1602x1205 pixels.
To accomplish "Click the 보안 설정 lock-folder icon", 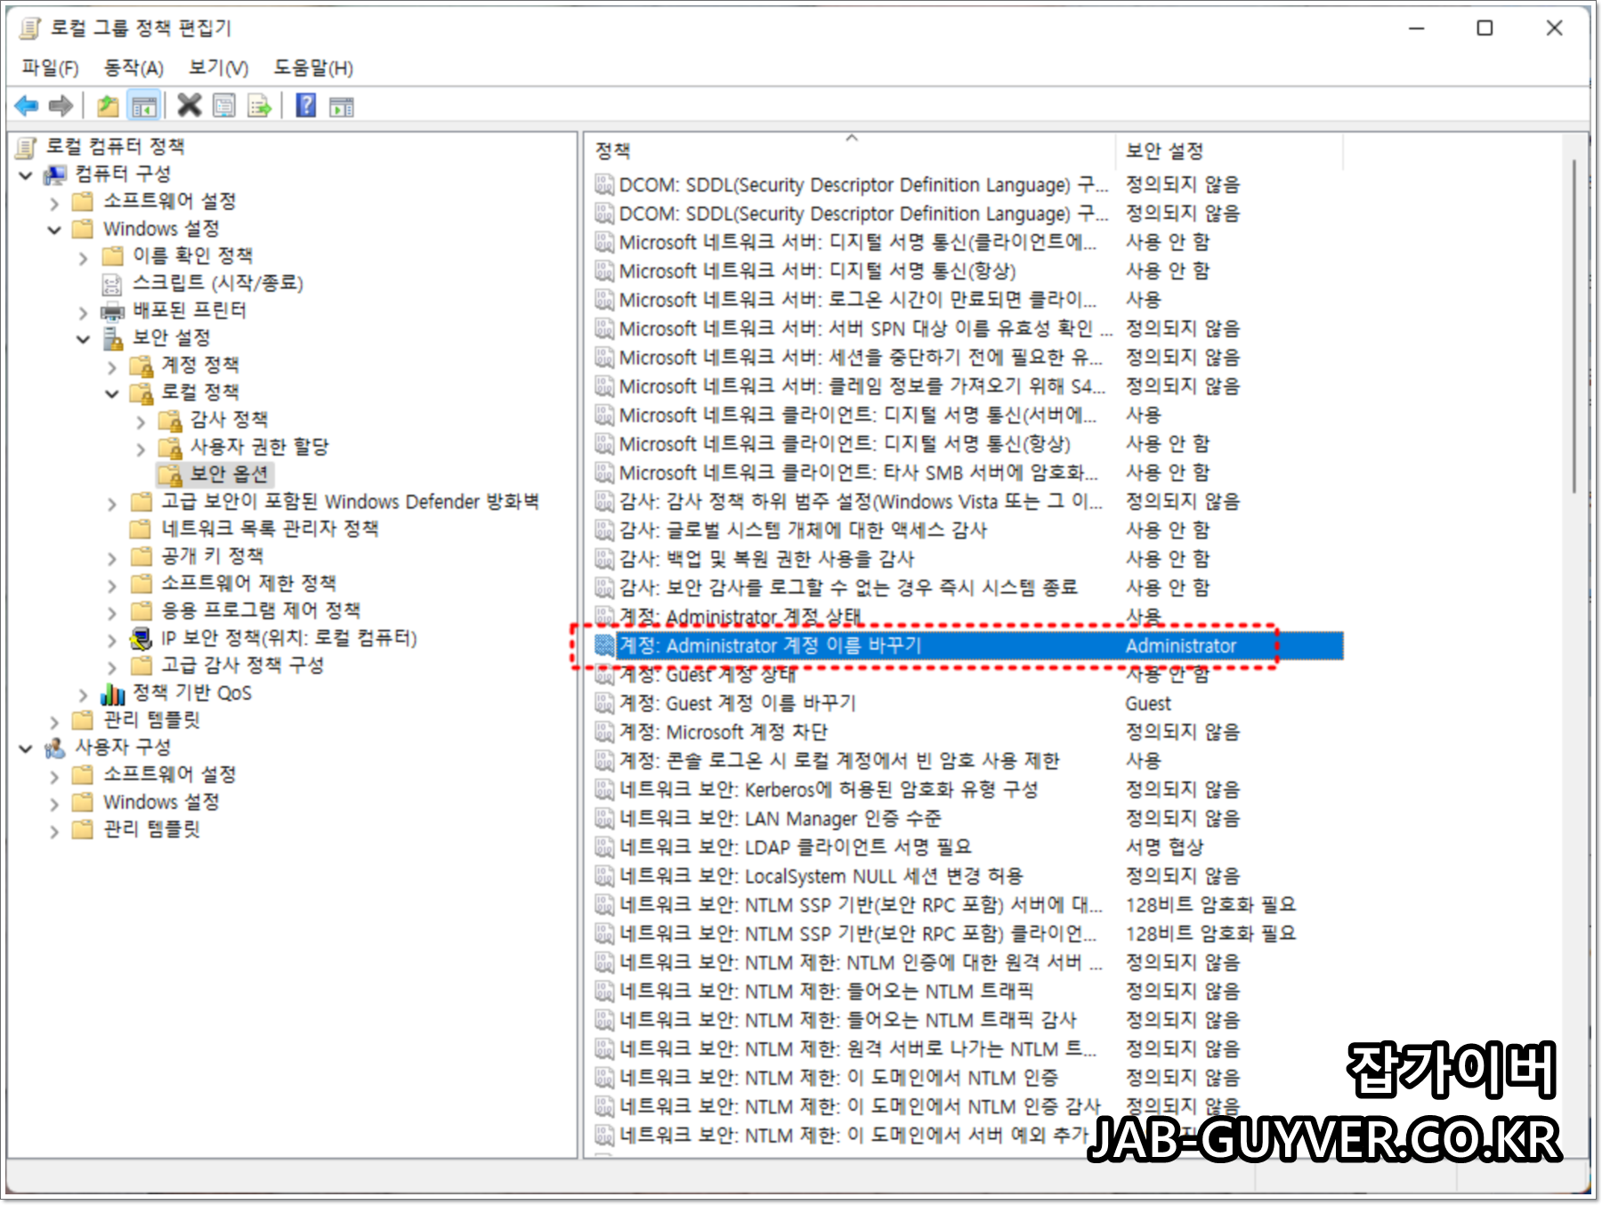I will point(112,338).
